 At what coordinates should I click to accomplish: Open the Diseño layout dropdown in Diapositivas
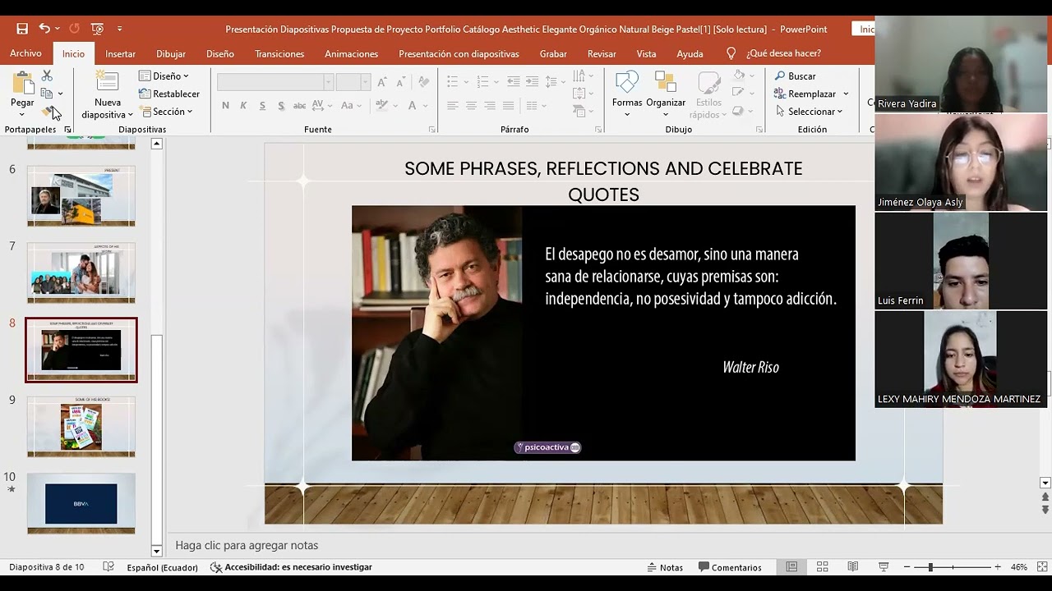[164, 76]
